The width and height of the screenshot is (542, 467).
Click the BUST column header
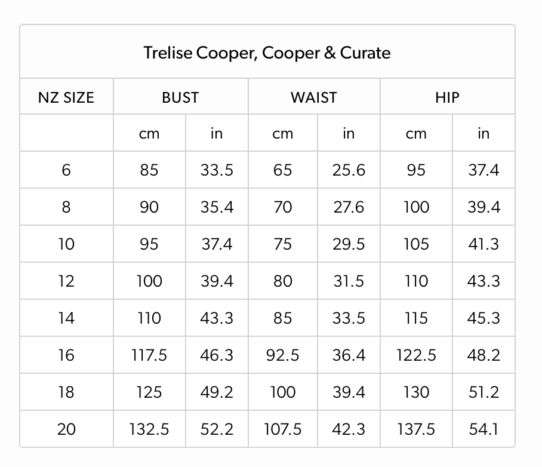coord(180,97)
